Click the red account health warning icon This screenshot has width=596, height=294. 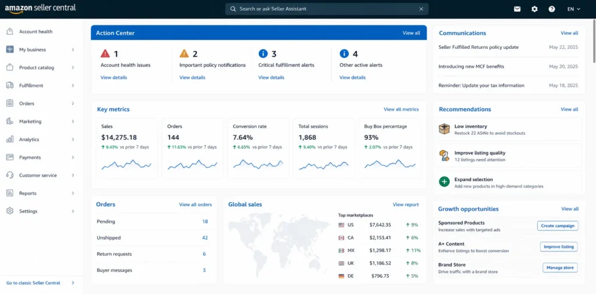point(105,53)
